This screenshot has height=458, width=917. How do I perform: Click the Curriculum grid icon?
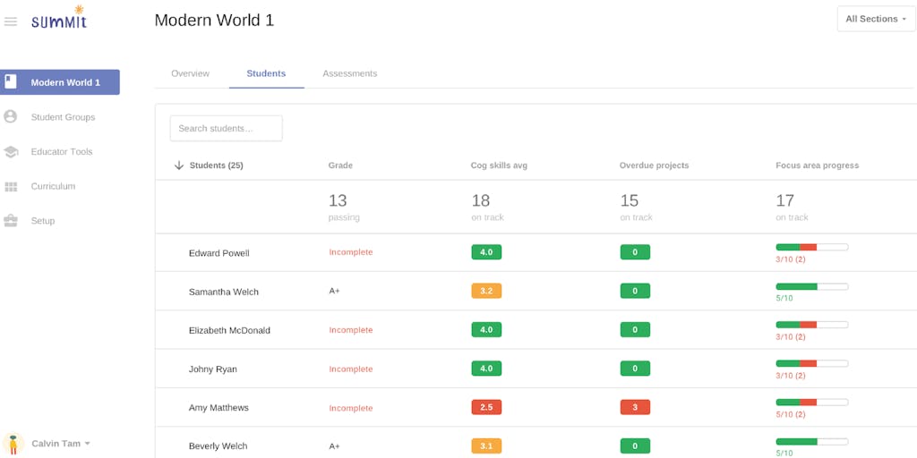coord(11,186)
